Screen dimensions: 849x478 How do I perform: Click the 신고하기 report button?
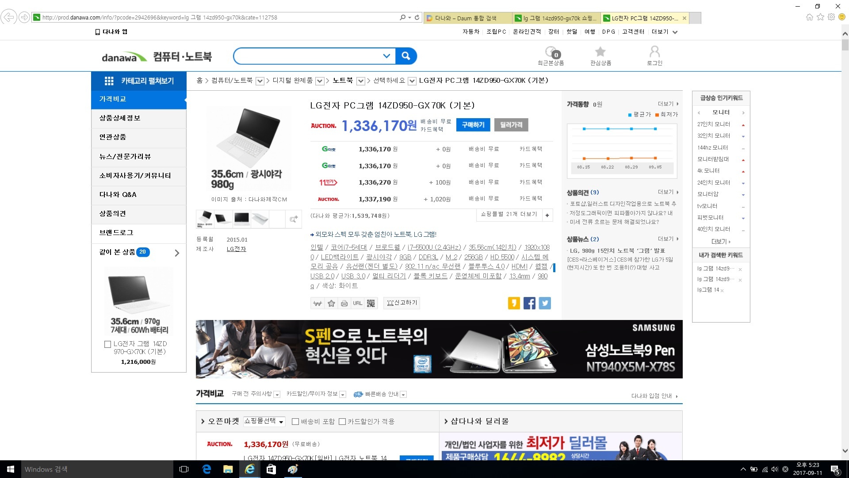tap(402, 303)
